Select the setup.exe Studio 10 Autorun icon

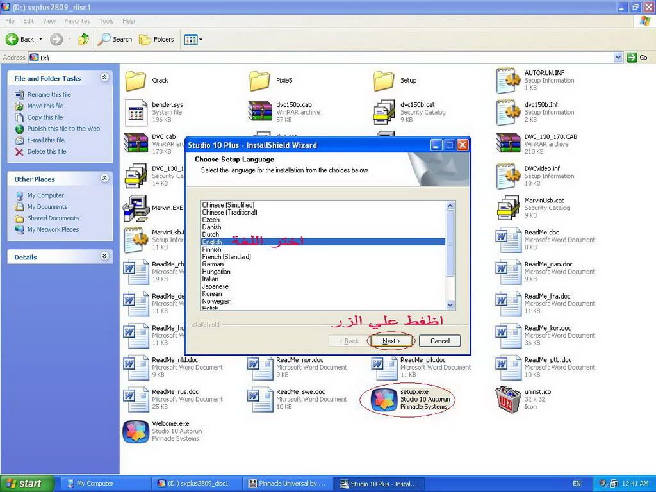(384, 400)
